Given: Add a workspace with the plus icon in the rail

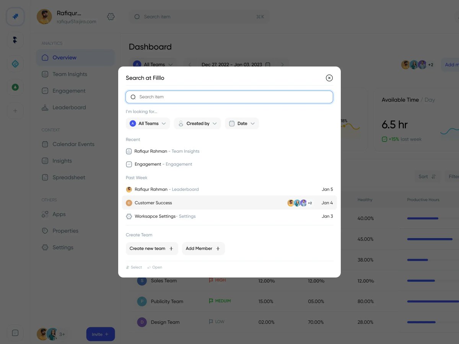Looking at the screenshot, I should click(x=15, y=111).
